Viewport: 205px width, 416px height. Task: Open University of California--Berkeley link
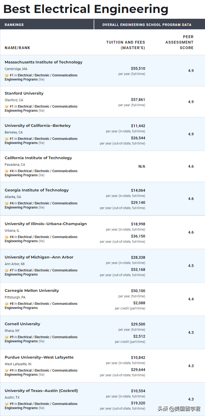tap(37, 126)
